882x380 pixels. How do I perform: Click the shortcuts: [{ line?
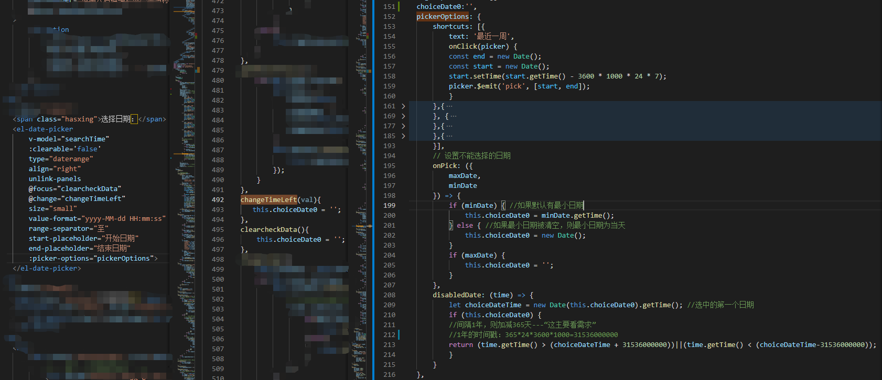click(459, 27)
